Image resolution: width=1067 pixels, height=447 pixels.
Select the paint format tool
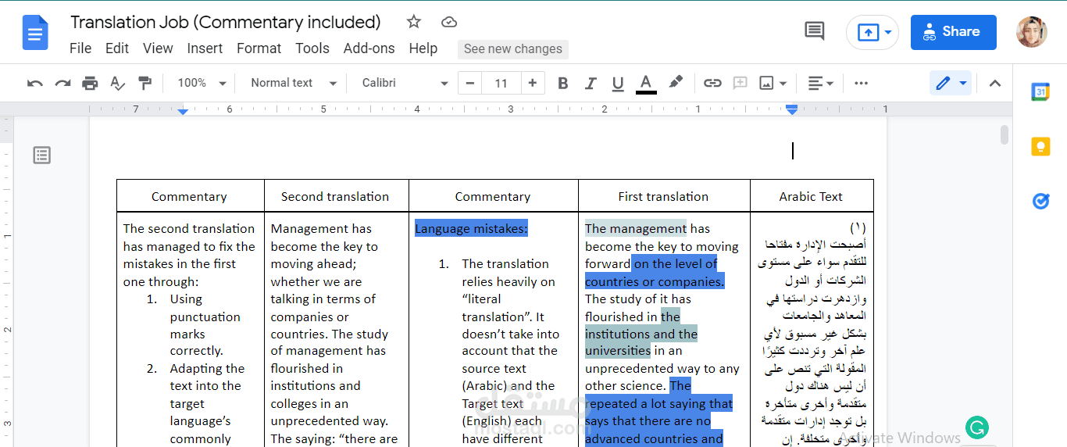pos(145,83)
